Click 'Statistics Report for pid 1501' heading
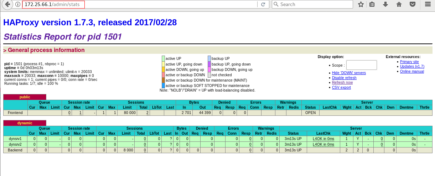 (63, 37)
